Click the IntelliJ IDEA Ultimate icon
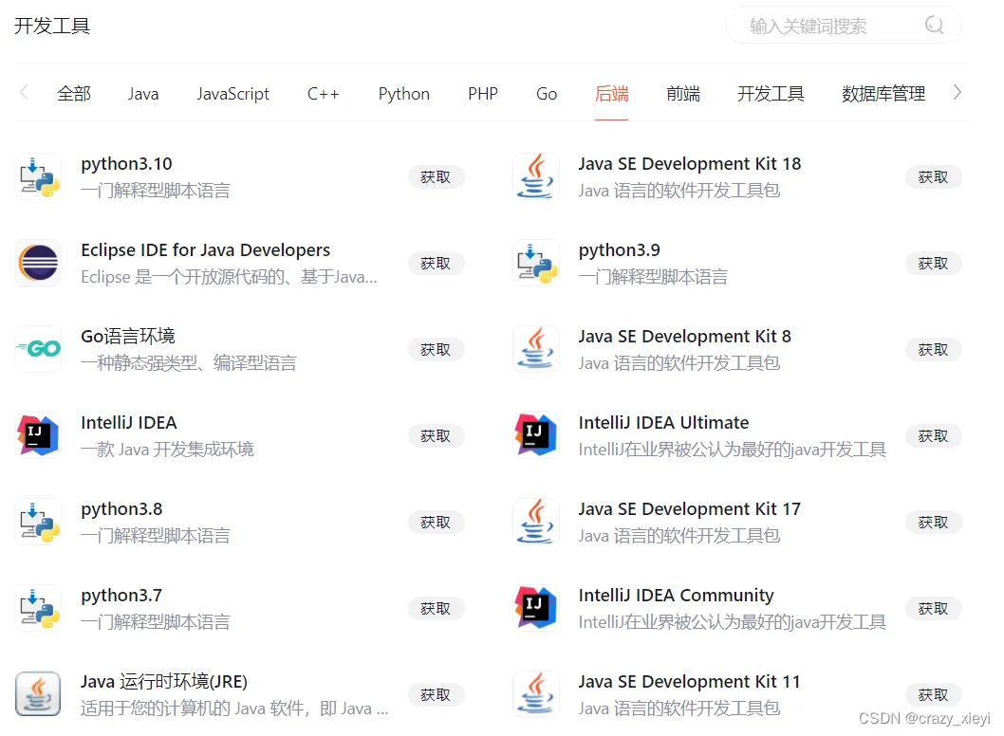1004x736 pixels. tap(536, 436)
